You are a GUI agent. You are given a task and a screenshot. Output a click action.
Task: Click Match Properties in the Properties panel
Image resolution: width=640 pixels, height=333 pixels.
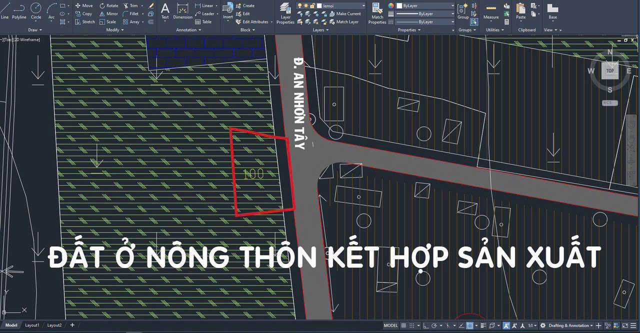377,13
